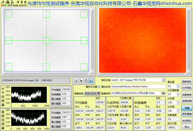The width and height of the screenshot is (193, 131).
Task: Decrement the 分区宽 value
Action: [x=178, y=104]
